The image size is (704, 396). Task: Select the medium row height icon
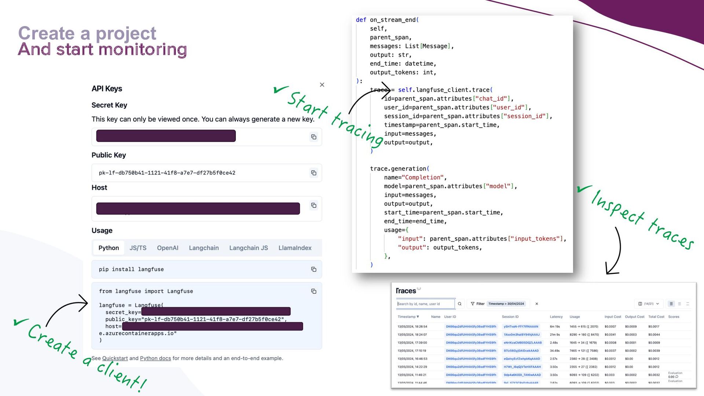679,304
